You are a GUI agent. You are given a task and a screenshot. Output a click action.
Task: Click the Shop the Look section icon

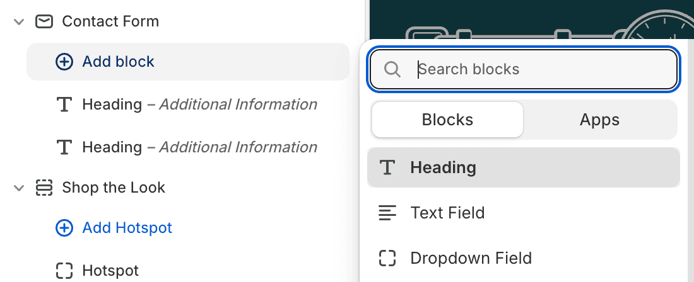click(44, 188)
